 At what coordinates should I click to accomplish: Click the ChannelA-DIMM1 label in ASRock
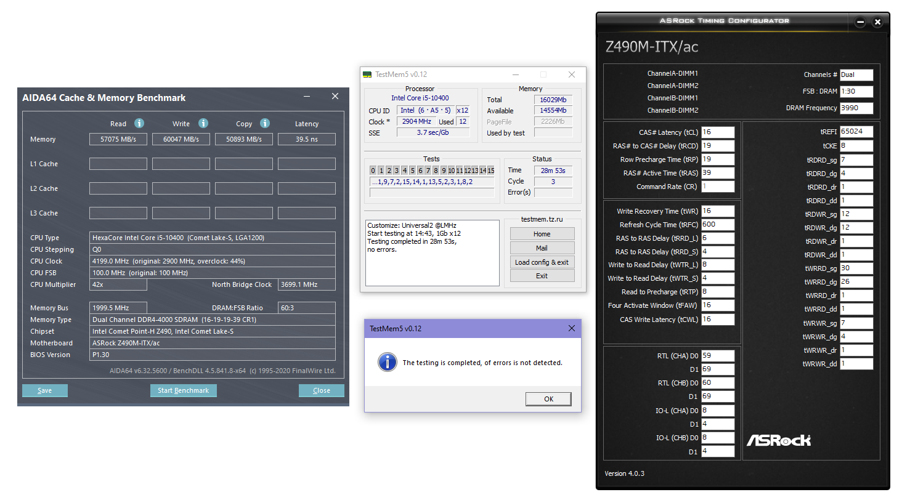point(673,73)
